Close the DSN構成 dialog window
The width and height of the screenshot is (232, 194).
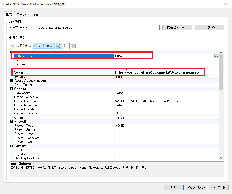coord(225,4)
